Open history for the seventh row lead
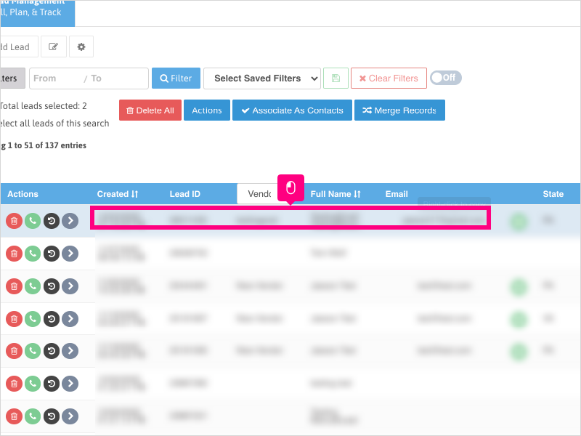The image size is (581, 436). pos(52,416)
